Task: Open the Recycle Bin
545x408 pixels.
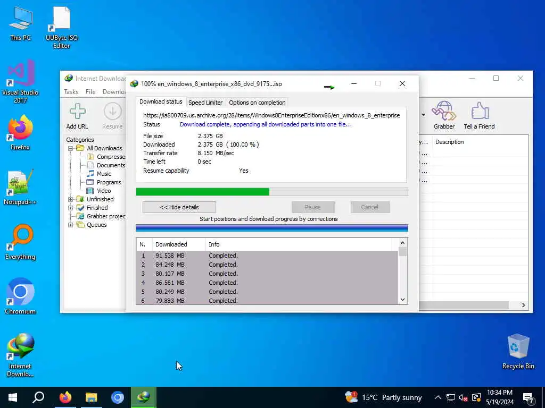Action: 518,351
